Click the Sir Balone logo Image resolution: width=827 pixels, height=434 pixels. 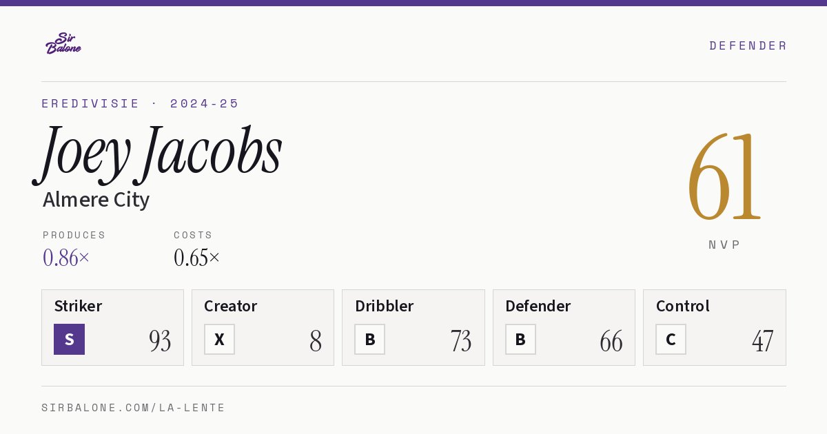coord(63,43)
